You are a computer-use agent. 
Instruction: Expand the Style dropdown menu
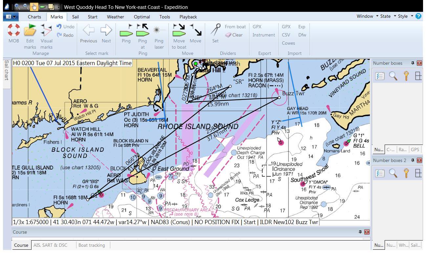click(405, 16)
